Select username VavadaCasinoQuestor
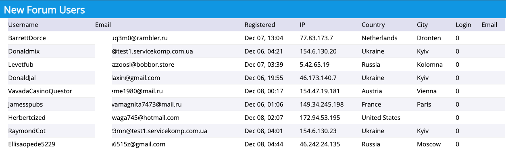Viewport: 506px width, 150px height. (40, 91)
